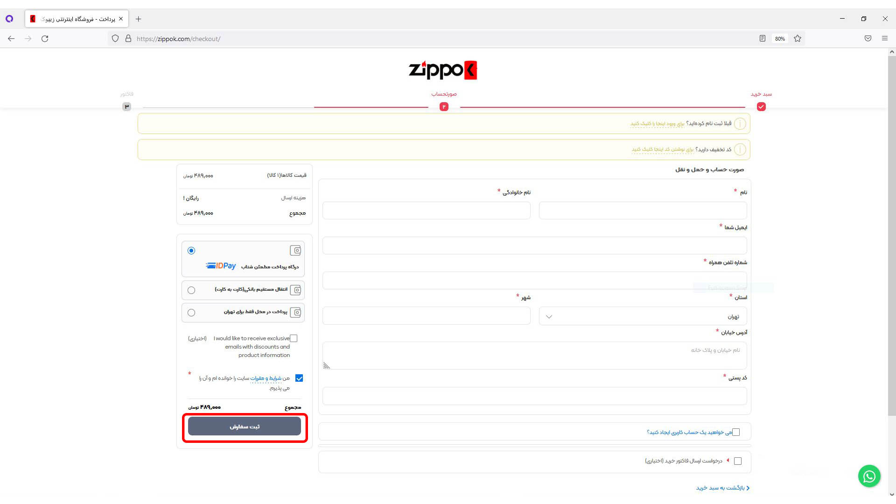The width and height of the screenshot is (896, 504).
Task: Expand invoice request option (درخواست ارسال فاکتور)
Action: [738, 461]
